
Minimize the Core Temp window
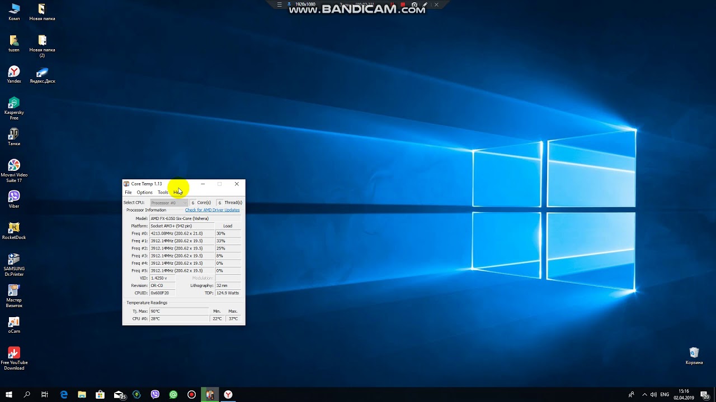coord(202,184)
